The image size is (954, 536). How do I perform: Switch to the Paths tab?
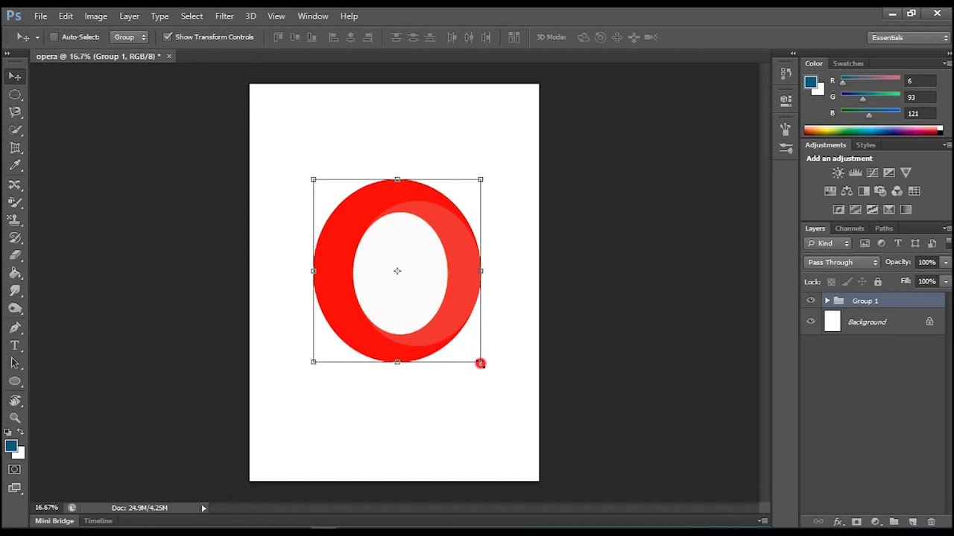pos(884,229)
